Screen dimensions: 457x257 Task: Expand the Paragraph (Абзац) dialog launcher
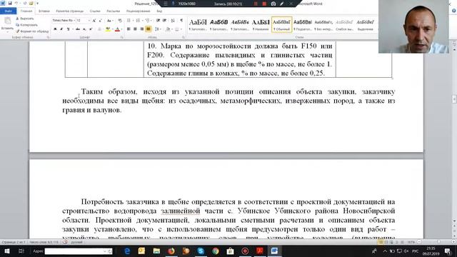[184, 37]
